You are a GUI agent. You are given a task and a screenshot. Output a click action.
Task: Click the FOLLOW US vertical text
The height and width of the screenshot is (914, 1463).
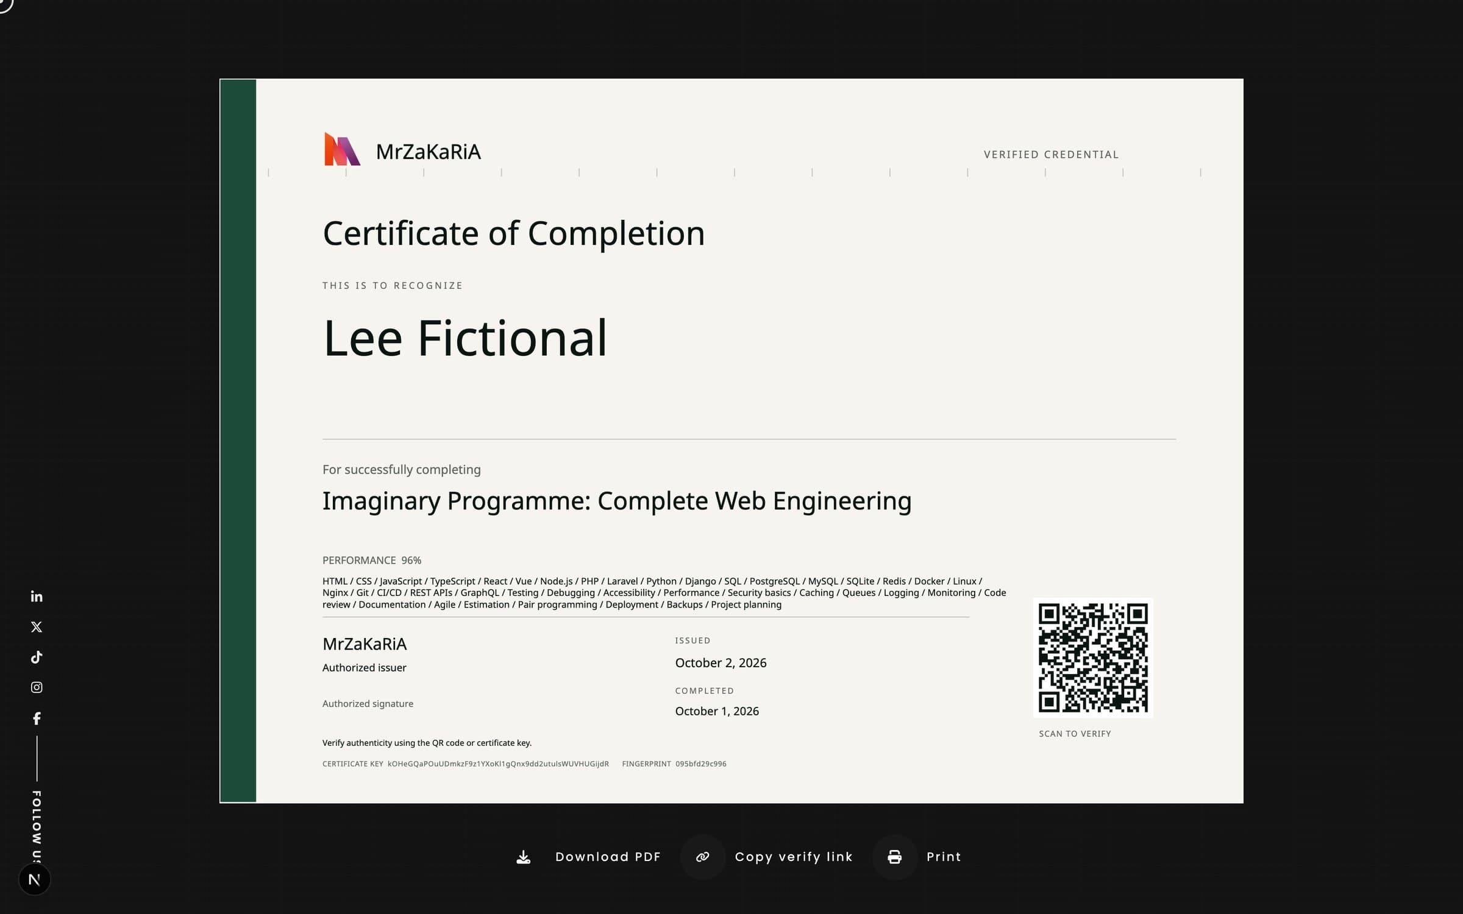point(37,827)
